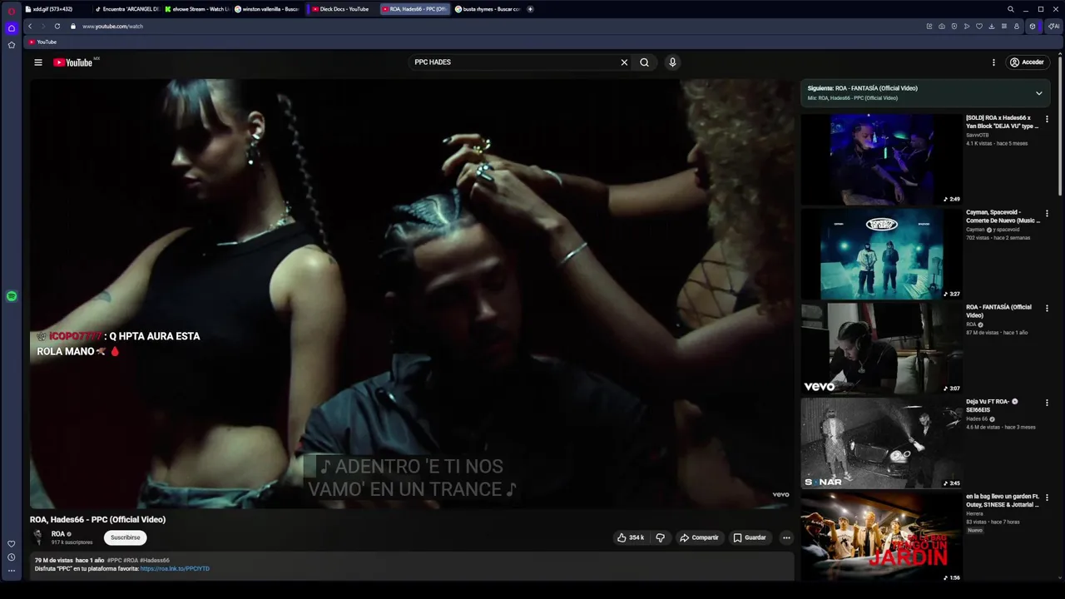Open Spotify panel in sidebar
Viewport: 1065px width, 599px height.
pyautogui.click(x=12, y=296)
